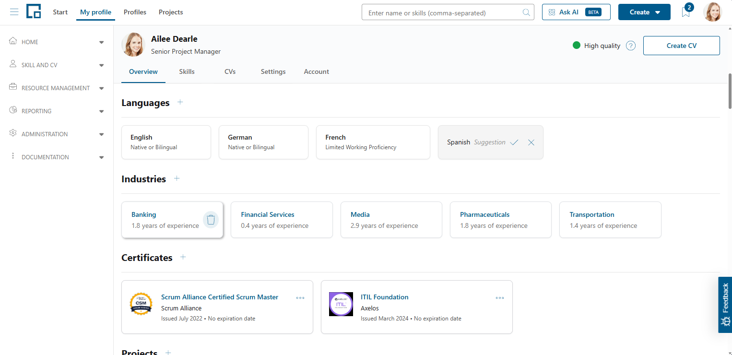The height and width of the screenshot is (355, 732).
Task: Open options for Scrum Master certificate
Action: click(x=300, y=298)
